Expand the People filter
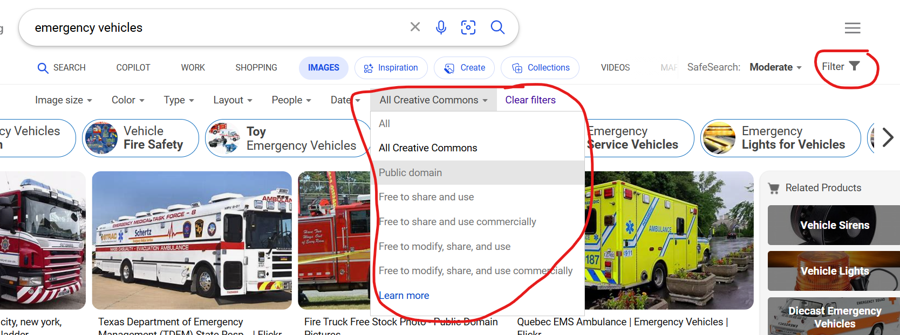 [291, 100]
